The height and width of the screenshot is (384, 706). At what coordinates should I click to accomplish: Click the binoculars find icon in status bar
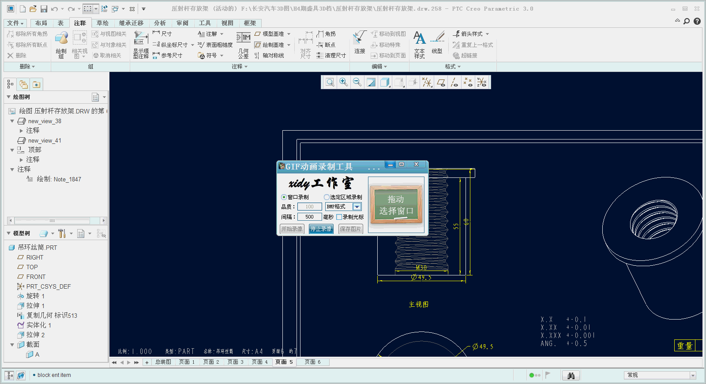pos(571,375)
